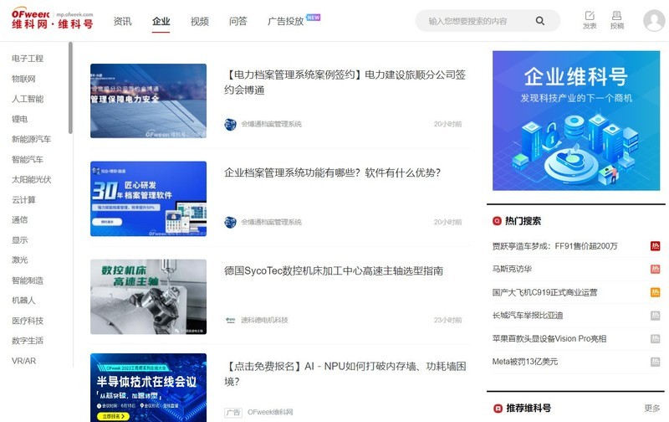Viewport: 669px width, 422px height.
Task: Click the NEW badge on 广告投放
Action: tap(313, 18)
